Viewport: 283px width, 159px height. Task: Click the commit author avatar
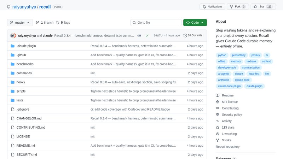pyautogui.click(x=13, y=36)
